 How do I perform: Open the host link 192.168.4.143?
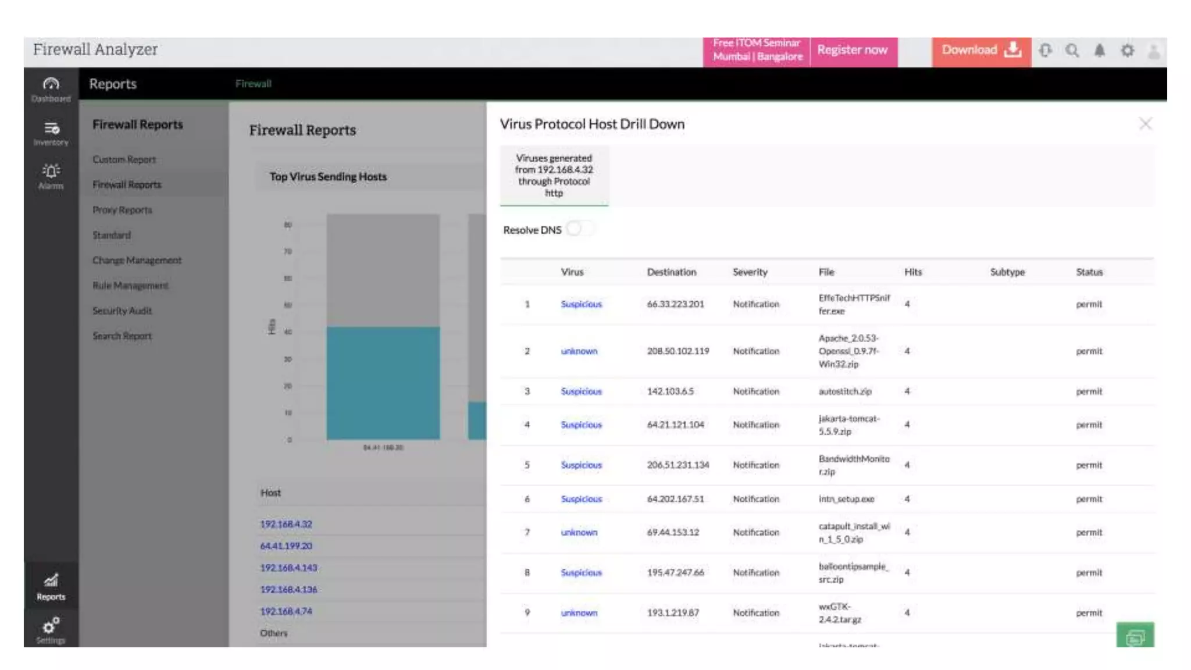pos(288,568)
